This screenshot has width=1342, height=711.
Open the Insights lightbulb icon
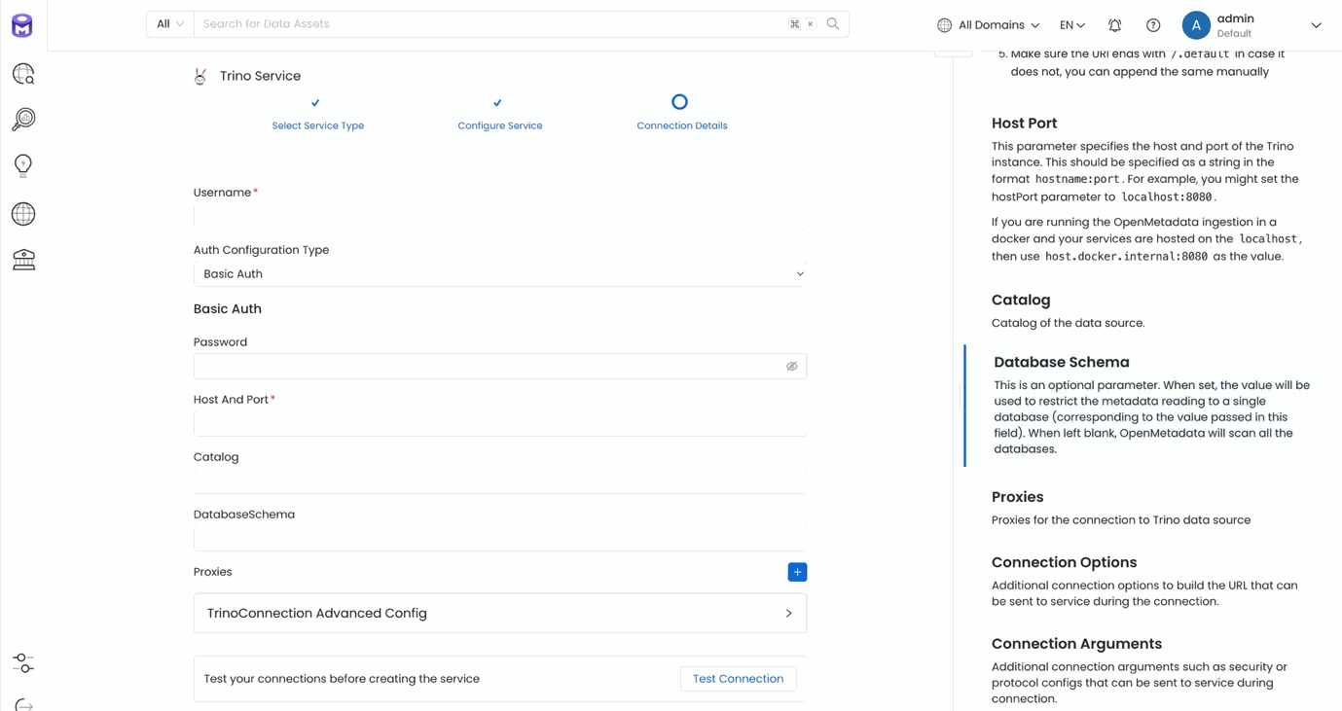[23, 165]
